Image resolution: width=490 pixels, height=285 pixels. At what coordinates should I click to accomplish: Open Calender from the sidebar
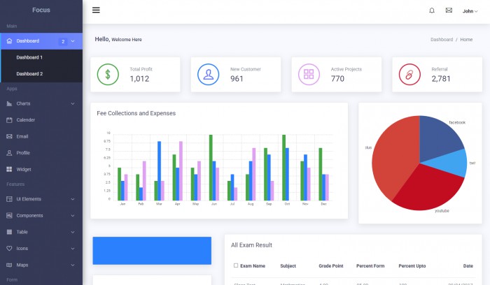coord(26,120)
